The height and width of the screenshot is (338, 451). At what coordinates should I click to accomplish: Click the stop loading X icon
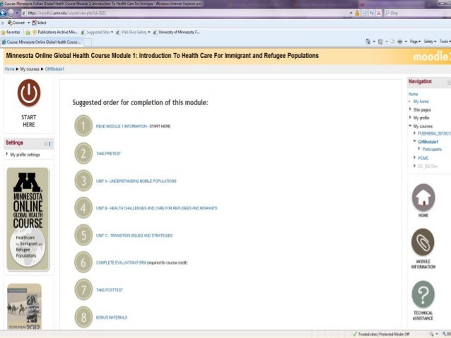(x=378, y=13)
